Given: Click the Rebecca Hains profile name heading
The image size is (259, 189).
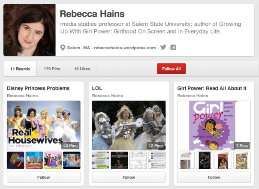Looking at the screenshot, I should 92,14.
